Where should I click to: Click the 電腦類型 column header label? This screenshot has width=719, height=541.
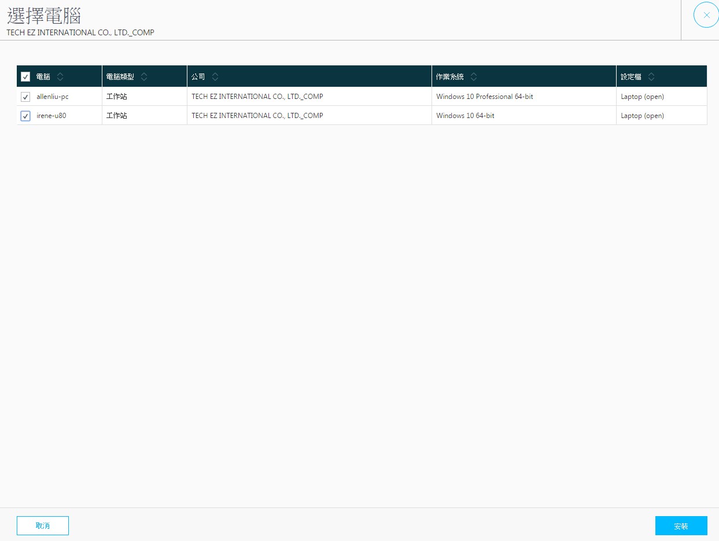120,76
